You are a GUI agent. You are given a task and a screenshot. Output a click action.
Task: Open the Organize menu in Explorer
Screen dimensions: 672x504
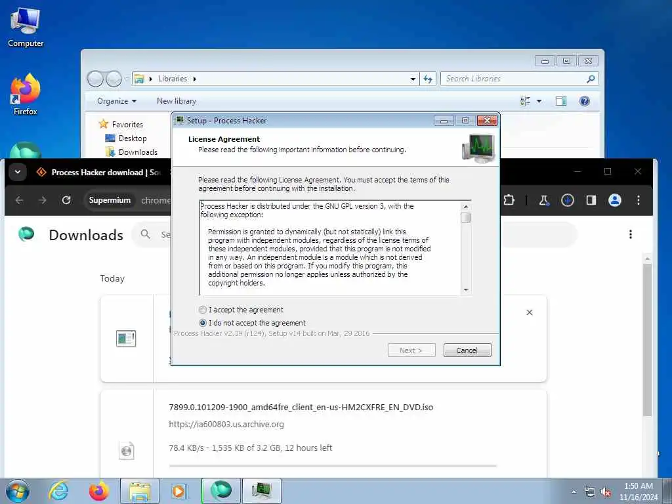pyautogui.click(x=117, y=101)
